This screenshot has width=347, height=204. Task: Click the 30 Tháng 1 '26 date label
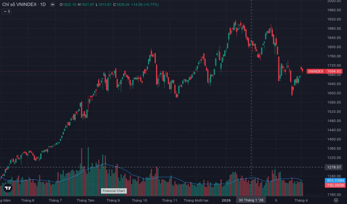click(251, 200)
